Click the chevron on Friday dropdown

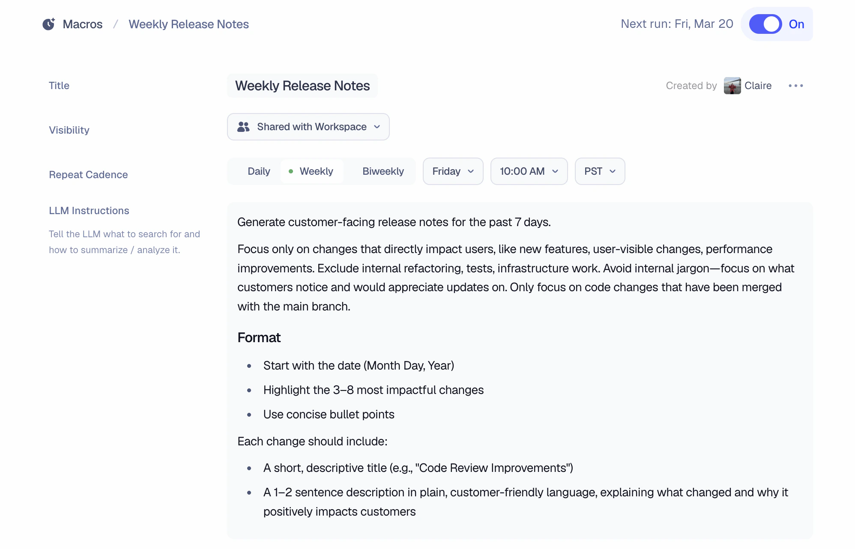coord(471,171)
